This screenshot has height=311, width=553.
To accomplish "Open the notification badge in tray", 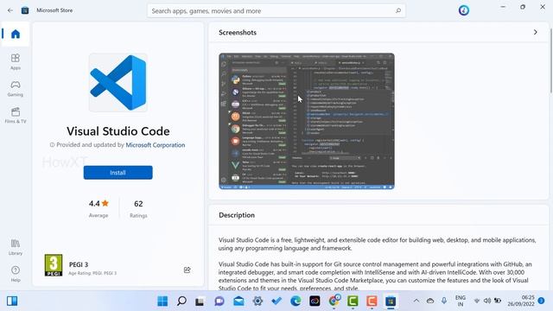I will tap(542, 301).
